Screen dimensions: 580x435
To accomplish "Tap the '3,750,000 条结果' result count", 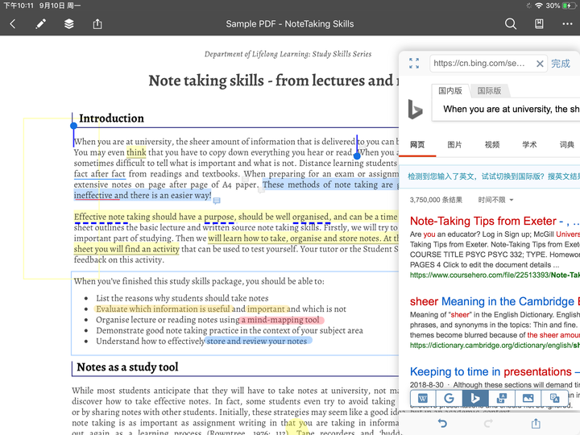I will point(436,200).
